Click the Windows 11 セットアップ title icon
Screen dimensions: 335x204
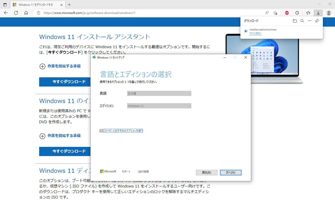(94, 57)
